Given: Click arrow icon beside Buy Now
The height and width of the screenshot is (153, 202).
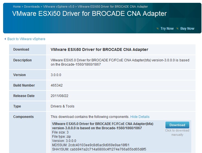Looking at the screenshot, I should pyautogui.click(x=177, y=29).
